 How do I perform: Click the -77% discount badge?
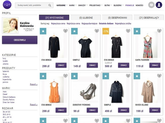click(x=106, y=31)
